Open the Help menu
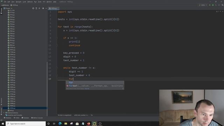This screenshot has height=126, width=224. click(55, 2)
